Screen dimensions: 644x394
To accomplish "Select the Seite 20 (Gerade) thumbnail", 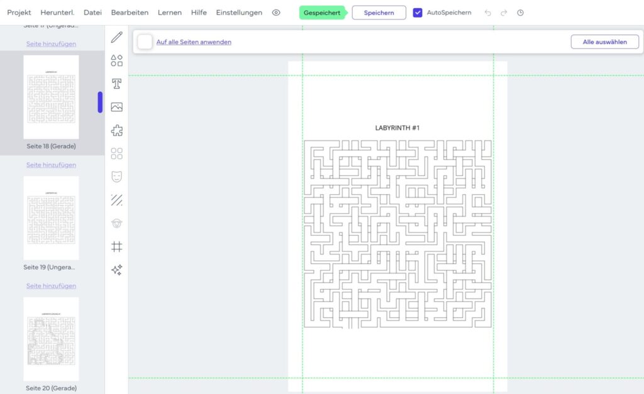I will tap(52, 339).
